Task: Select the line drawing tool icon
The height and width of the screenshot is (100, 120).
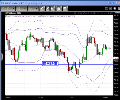Action: (x=42, y=8)
